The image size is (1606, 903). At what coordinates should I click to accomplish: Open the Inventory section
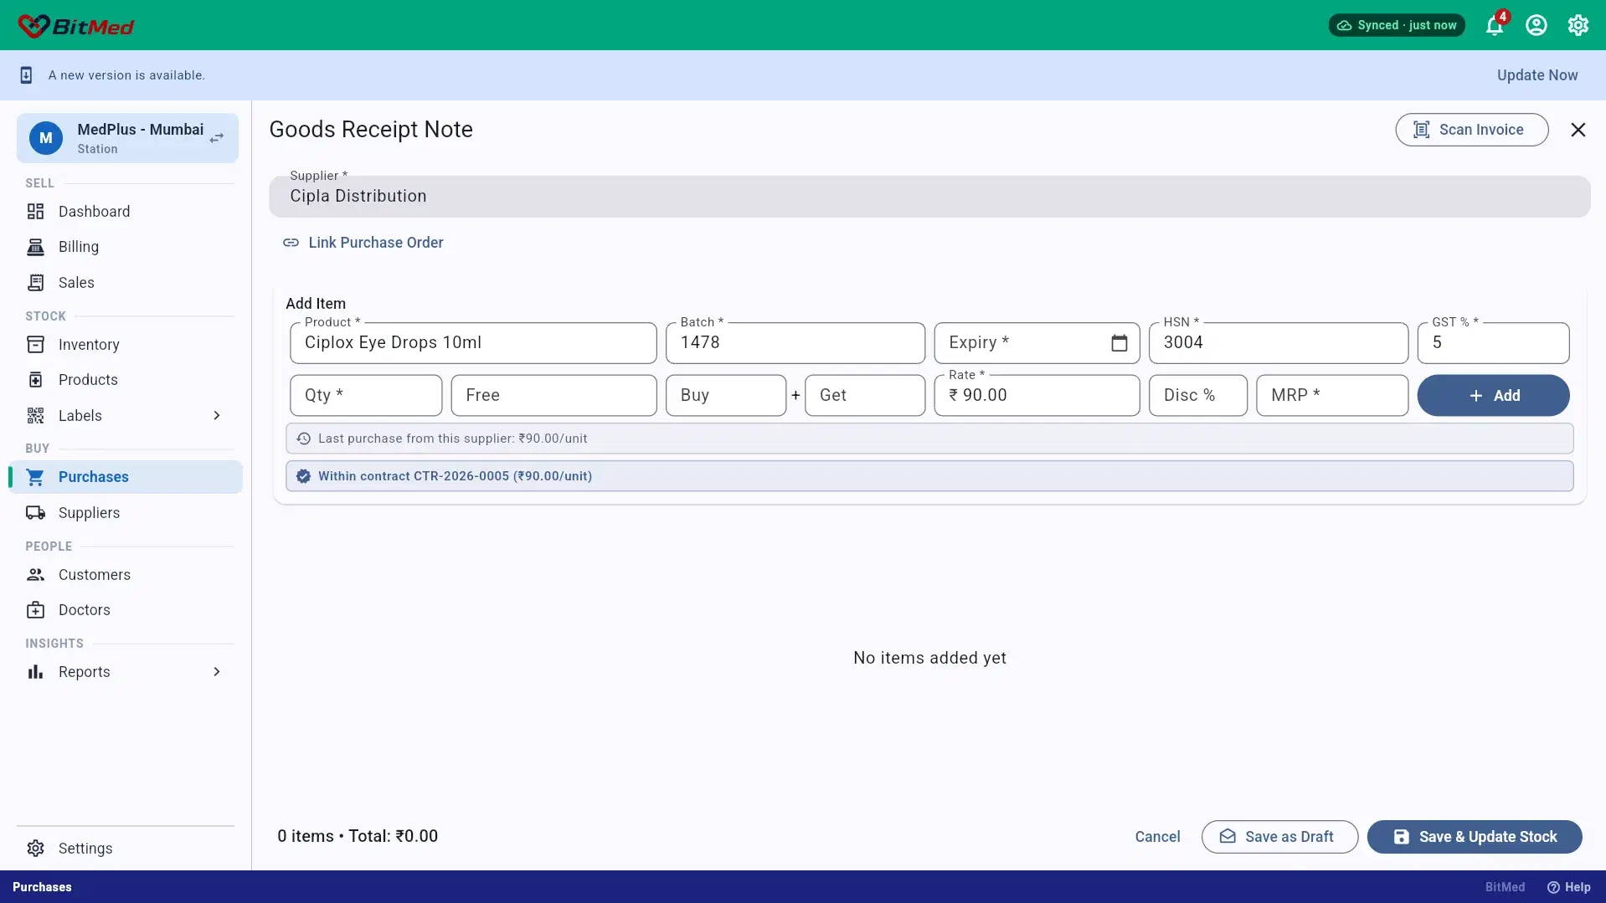126,345
